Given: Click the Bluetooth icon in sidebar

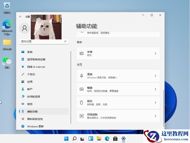Looking at the screenshot, I should click(x=23, y=59).
